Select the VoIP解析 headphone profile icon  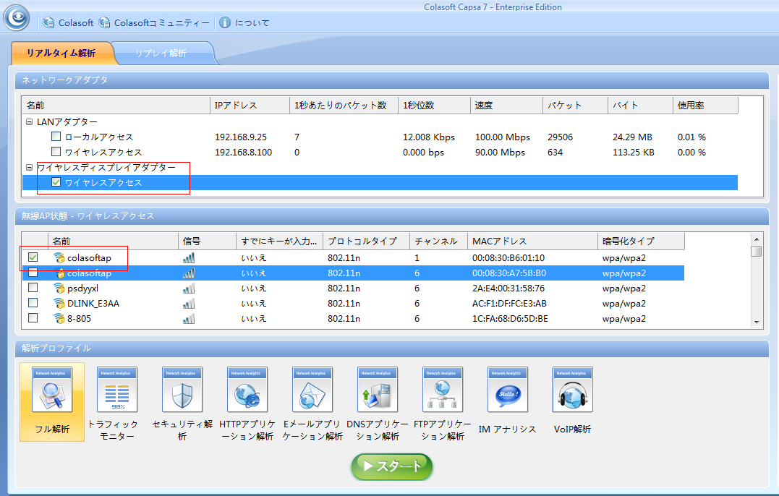point(572,390)
